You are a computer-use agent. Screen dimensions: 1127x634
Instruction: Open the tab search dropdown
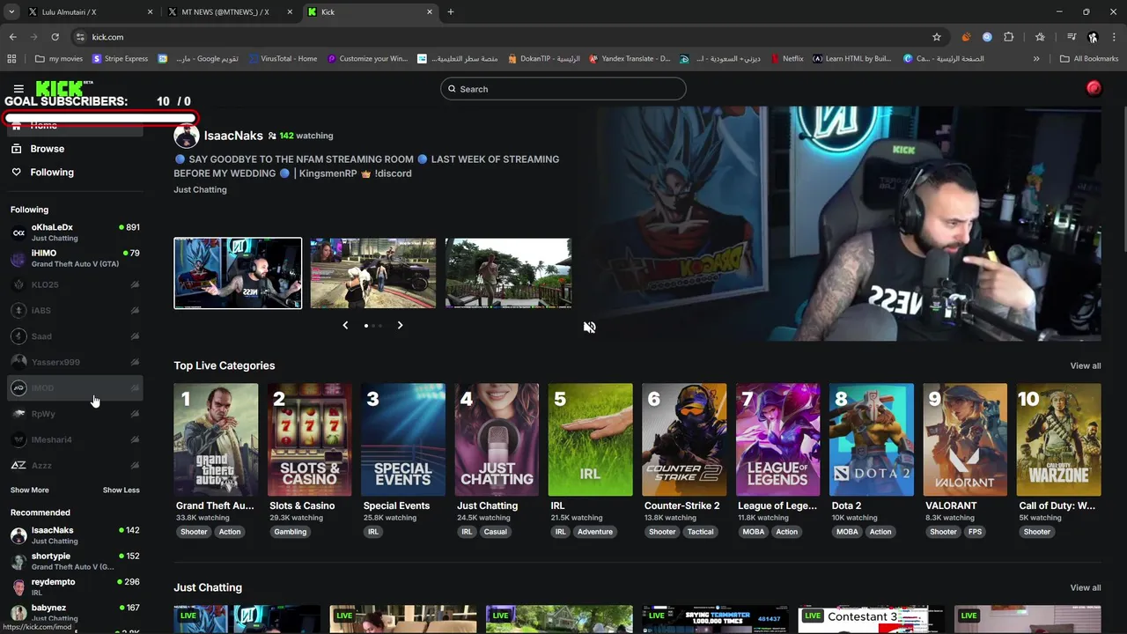pyautogui.click(x=11, y=11)
